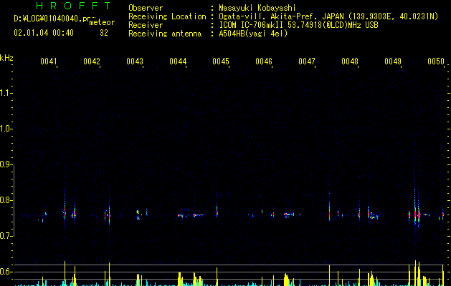The image size is (451, 286).
Task: Click the 0.7 kHz axis label
Action: [5, 236]
